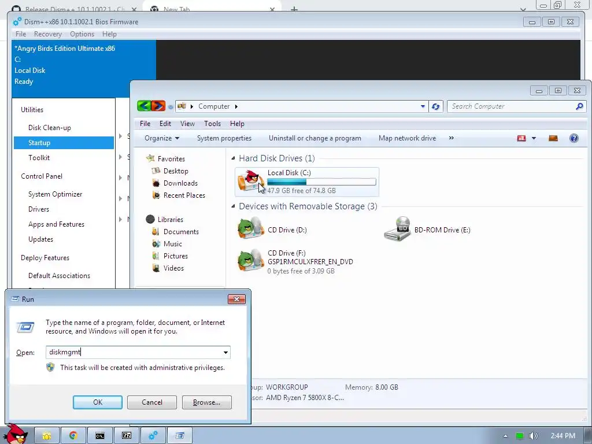Collapse the Hard Disk Drives group
Screen dimensions: 592x444
(233, 158)
